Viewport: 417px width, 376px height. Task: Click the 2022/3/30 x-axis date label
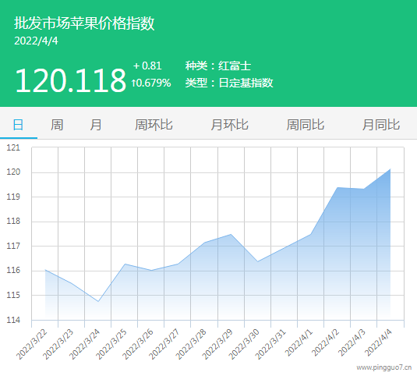tap(244, 344)
